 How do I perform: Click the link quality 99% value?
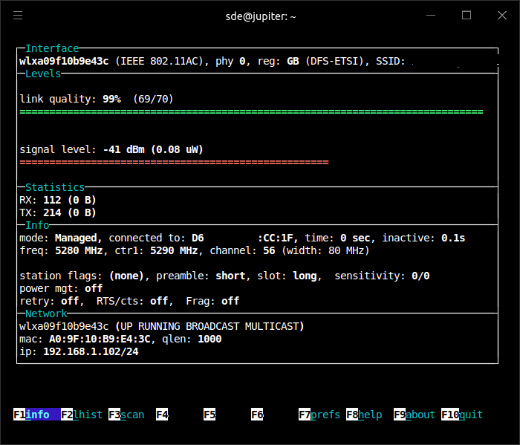[x=111, y=99]
